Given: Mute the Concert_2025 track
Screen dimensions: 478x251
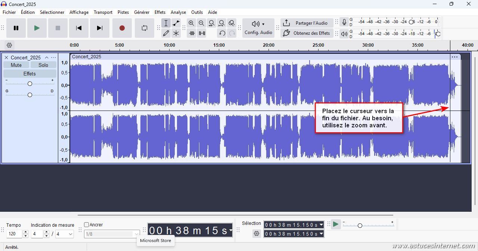Looking at the screenshot, I should click(x=16, y=65).
